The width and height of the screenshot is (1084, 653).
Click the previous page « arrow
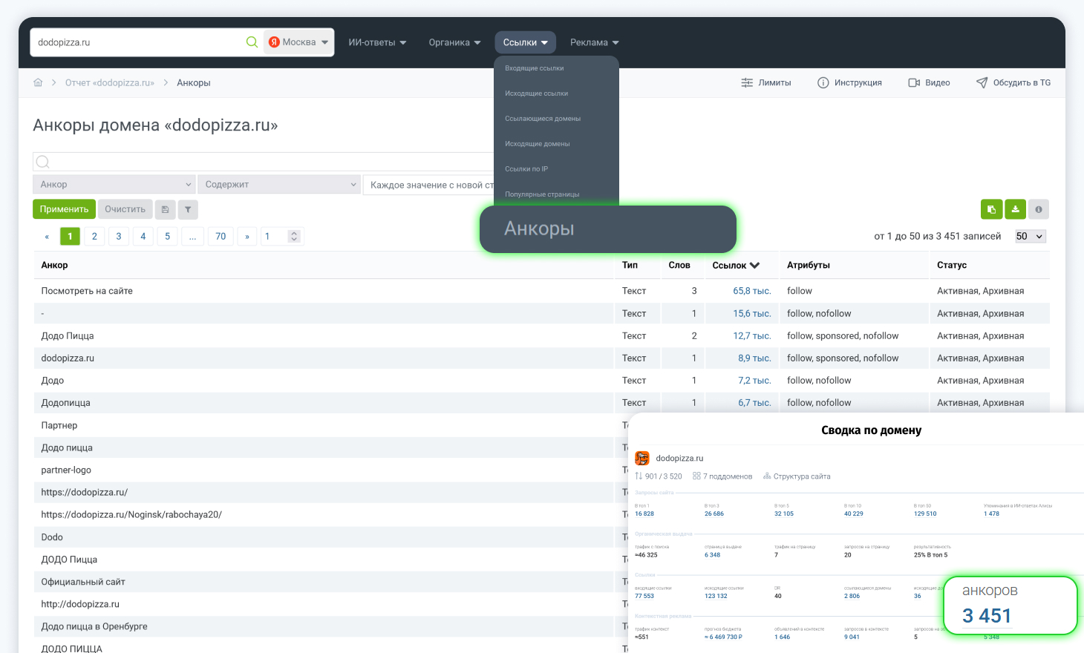47,237
